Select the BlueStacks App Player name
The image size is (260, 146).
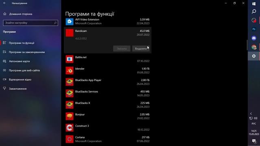click(88, 80)
